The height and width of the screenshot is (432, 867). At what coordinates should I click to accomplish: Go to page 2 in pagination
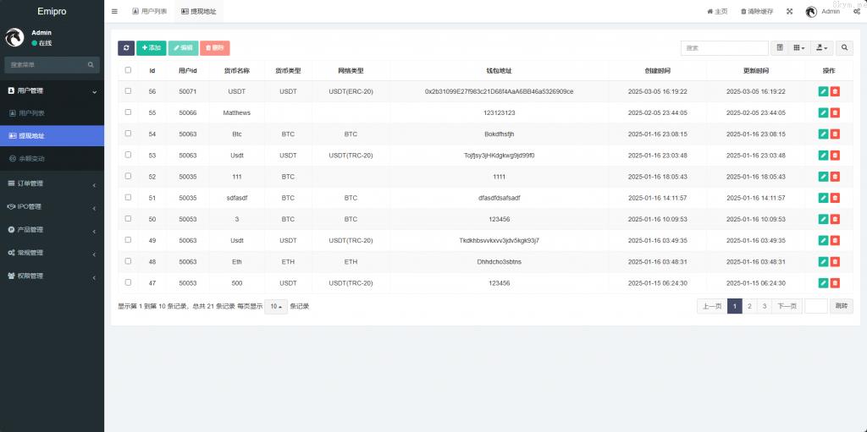tap(749, 306)
